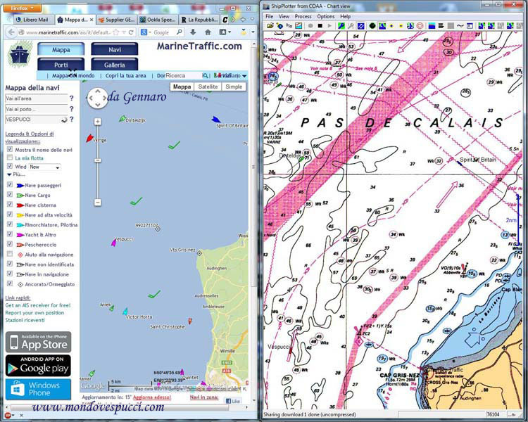Open the Help menu in ShipPlotter
528x422 pixels.
pyautogui.click(x=346, y=16)
